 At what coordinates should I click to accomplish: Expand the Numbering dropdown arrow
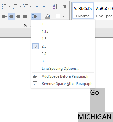click(x=20, y=6)
